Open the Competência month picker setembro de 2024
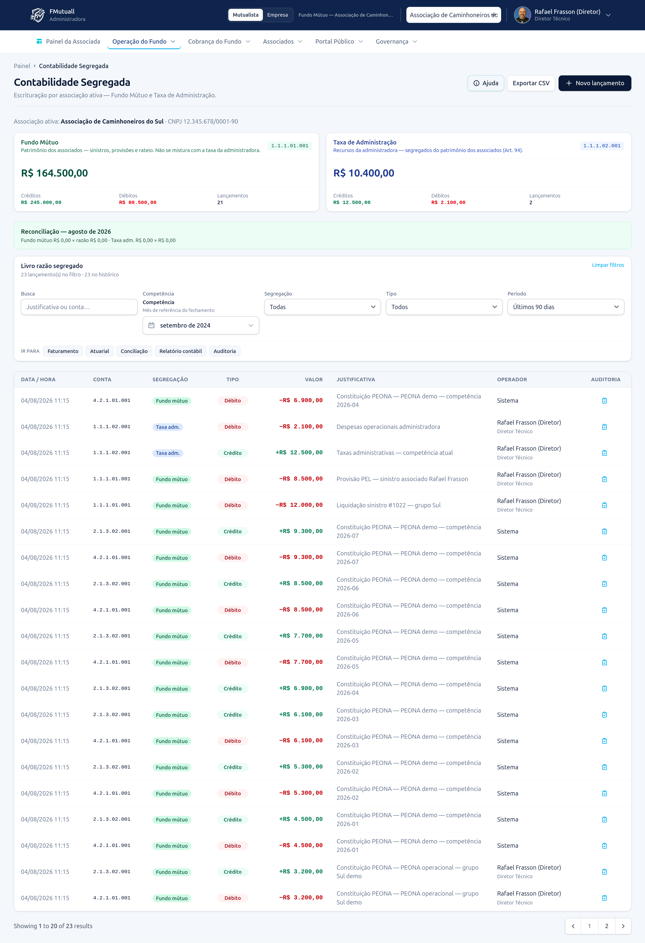 click(201, 326)
